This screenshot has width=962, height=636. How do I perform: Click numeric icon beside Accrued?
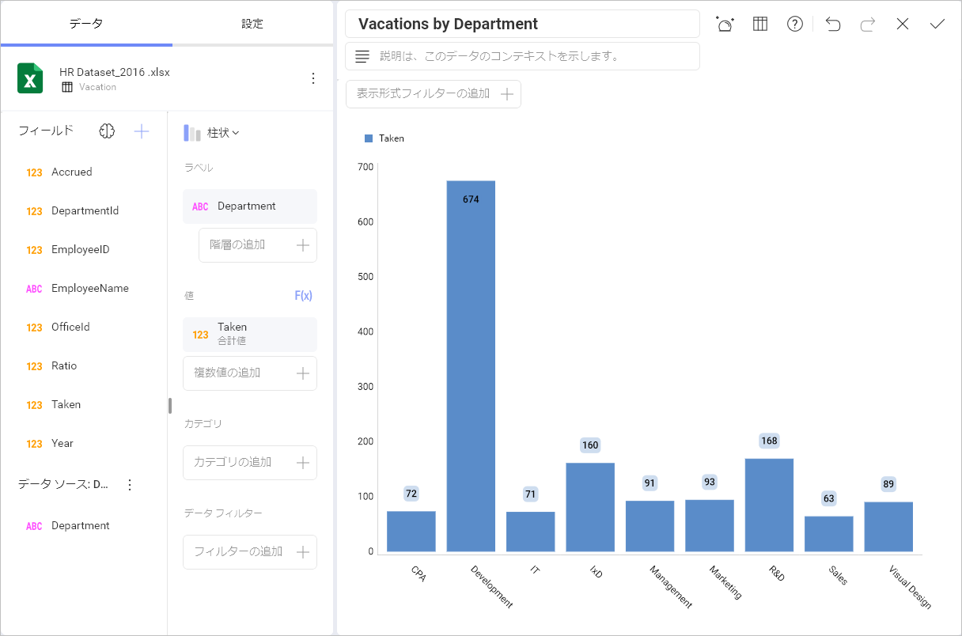tap(34, 172)
